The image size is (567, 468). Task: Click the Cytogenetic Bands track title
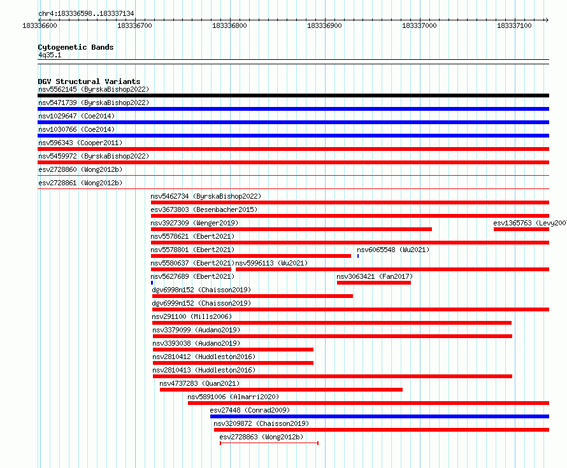tap(76, 47)
